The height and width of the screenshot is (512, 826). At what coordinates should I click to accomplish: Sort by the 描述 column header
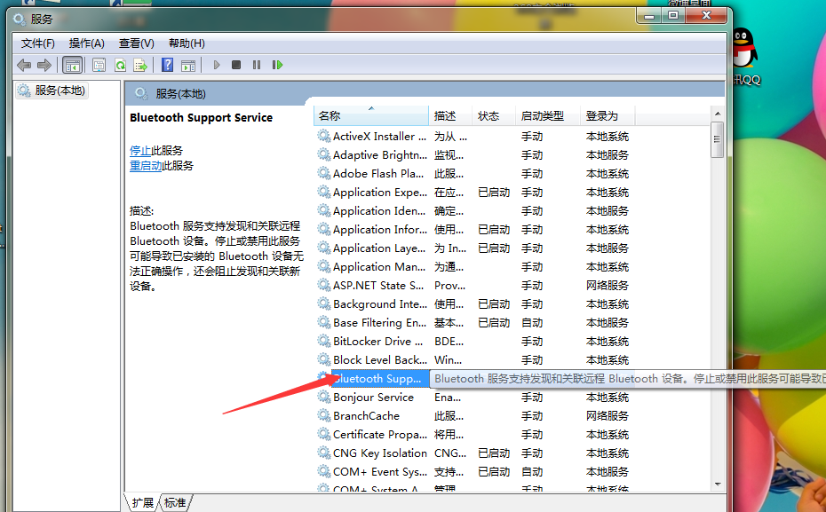click(450, 115)
